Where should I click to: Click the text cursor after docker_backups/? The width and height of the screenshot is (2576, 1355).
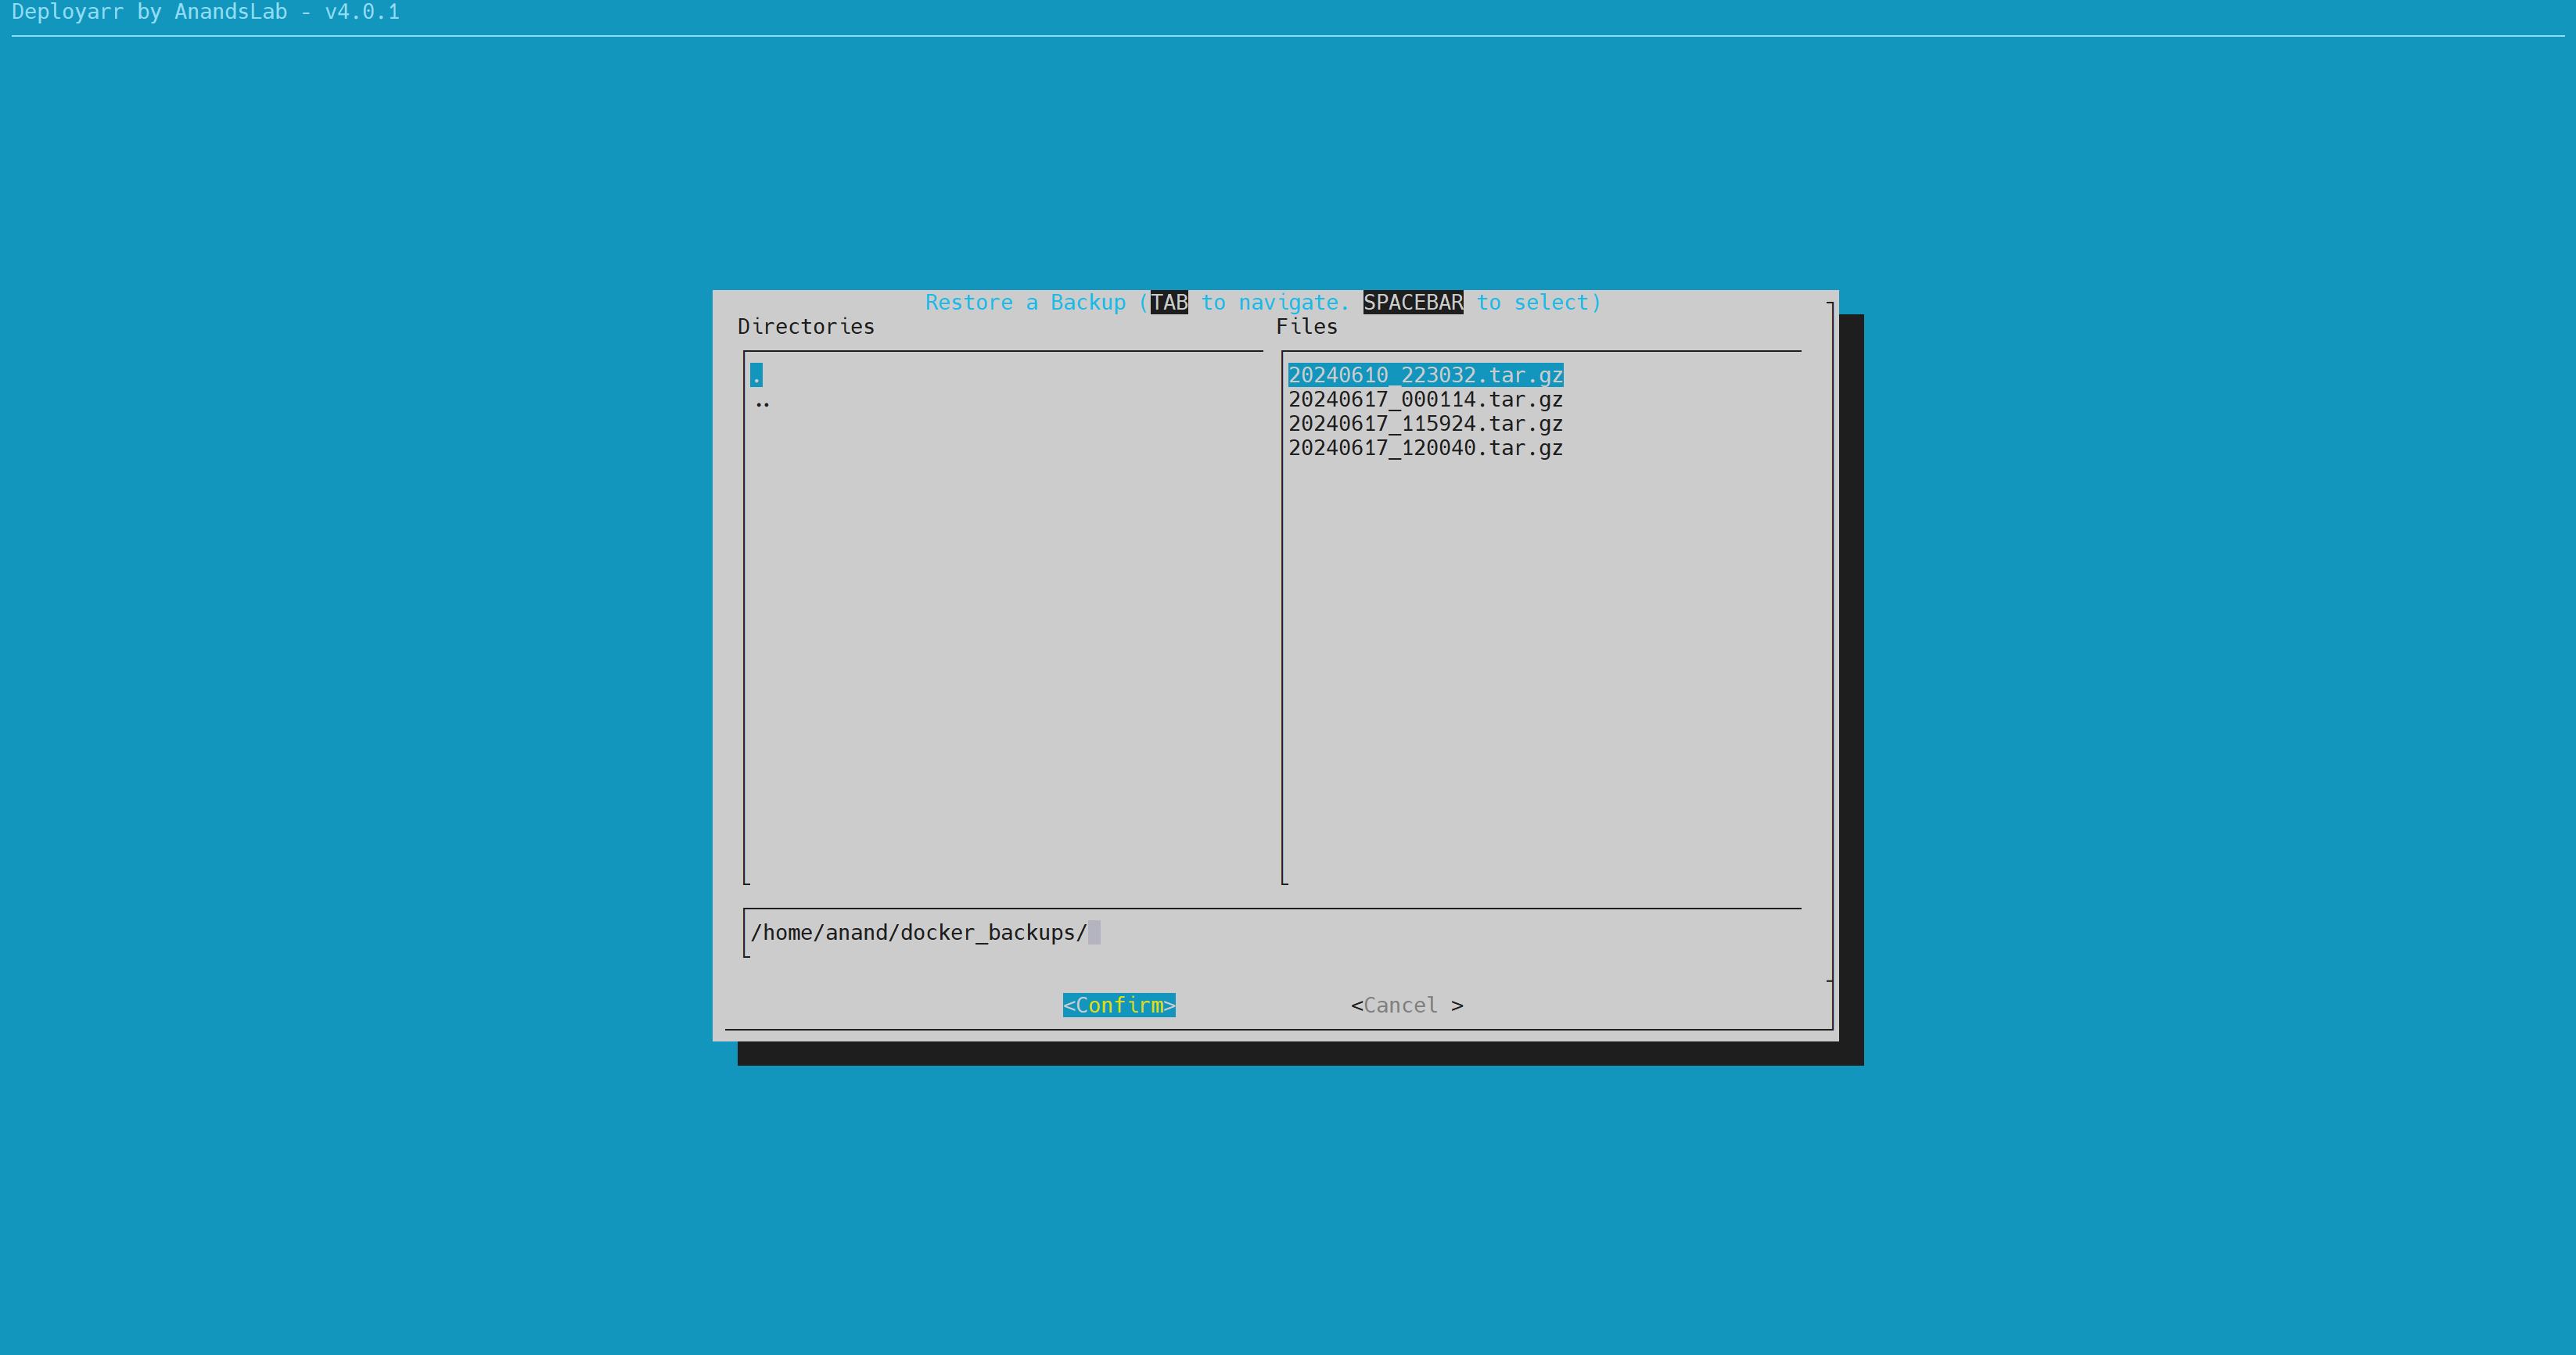[x=1094, y=932]
